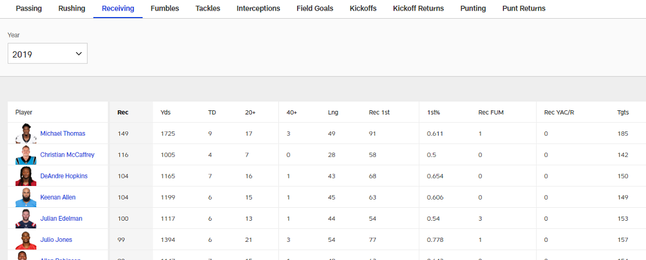The image size is (646, 260).
Task: Switch to the Rushing tab
Action: [x=72, y=9]
